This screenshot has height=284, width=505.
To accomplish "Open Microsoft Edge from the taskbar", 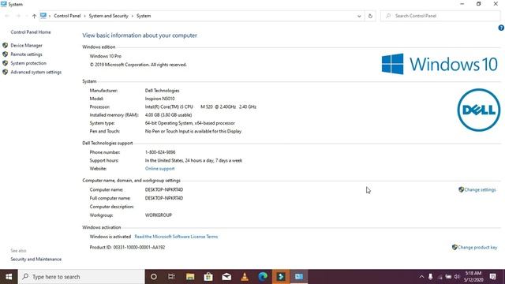I will [x=263, y=277].
